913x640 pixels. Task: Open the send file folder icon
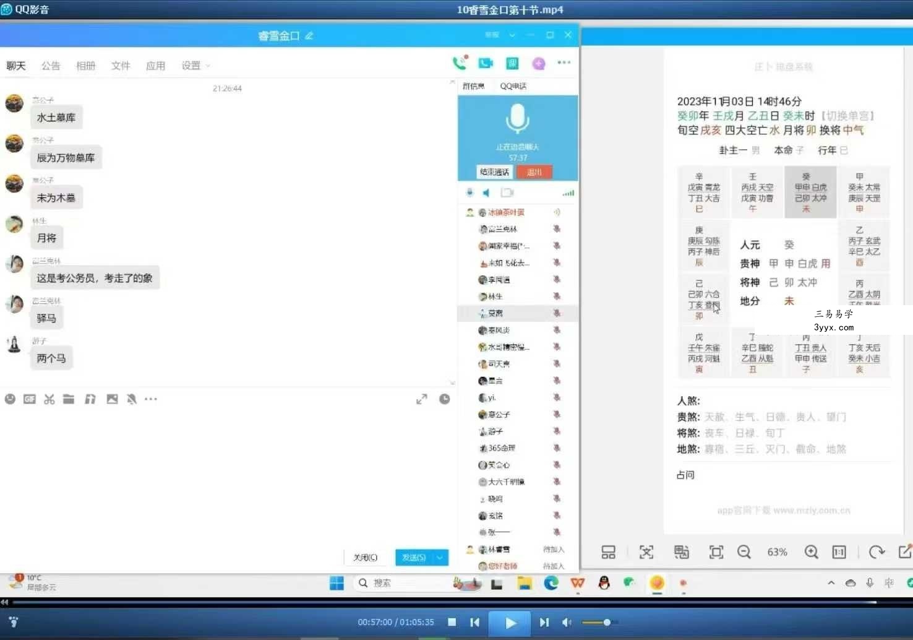click(x=69, y=399)
